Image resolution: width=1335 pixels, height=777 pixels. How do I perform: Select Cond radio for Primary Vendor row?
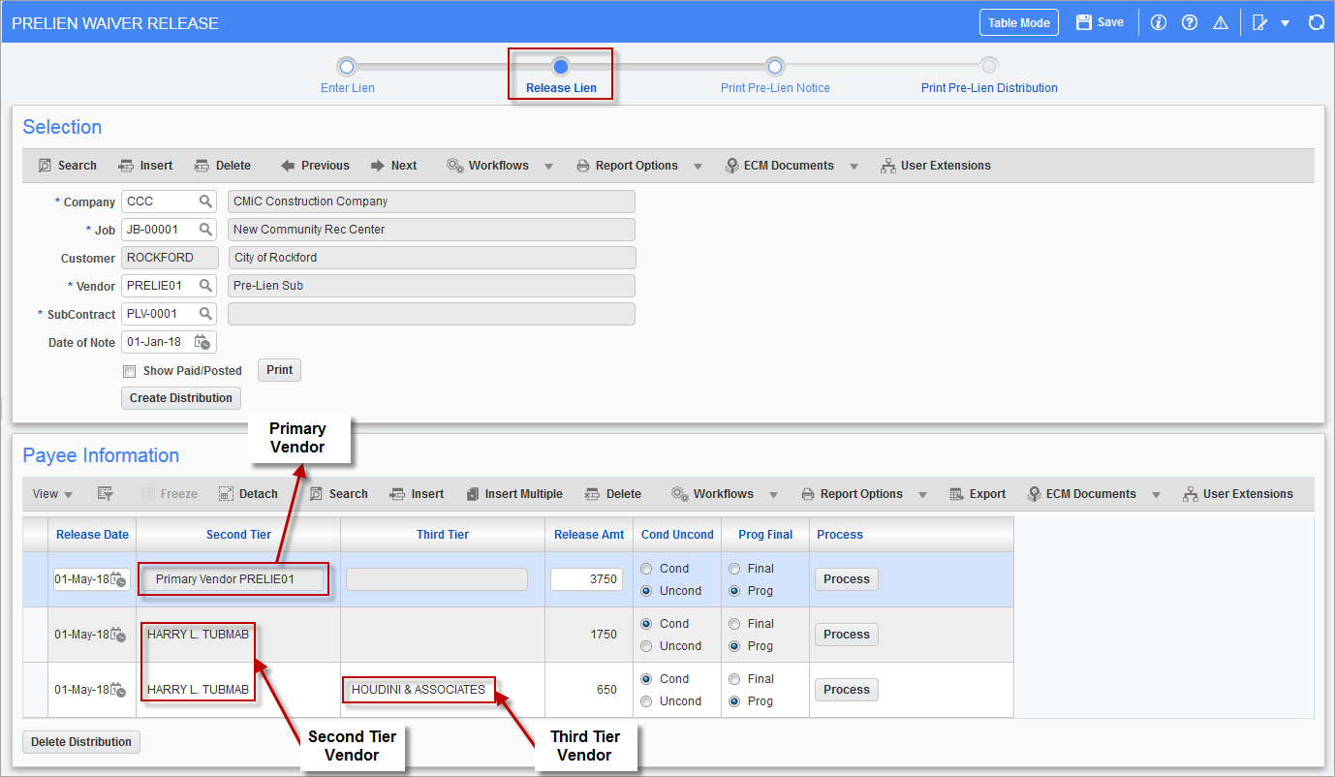[647, 569]
